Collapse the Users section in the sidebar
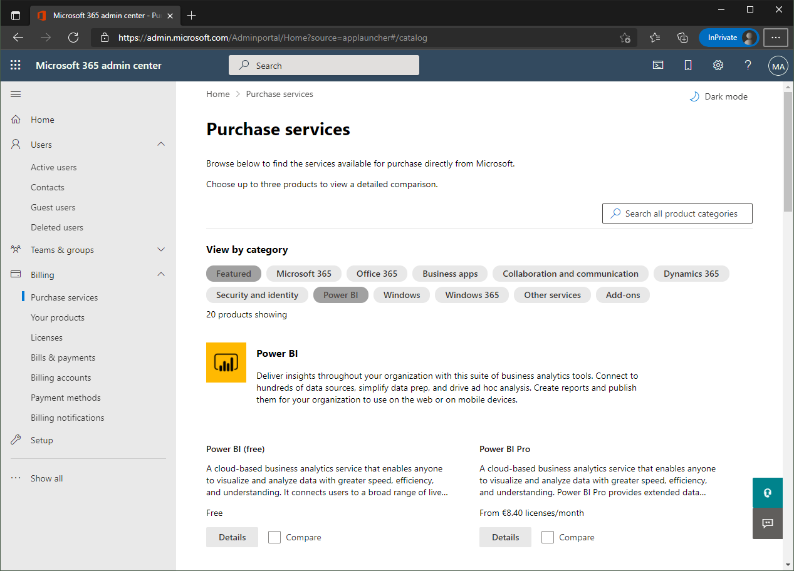Viewport: 794px width, 571px height. click(x=161, y=144)
